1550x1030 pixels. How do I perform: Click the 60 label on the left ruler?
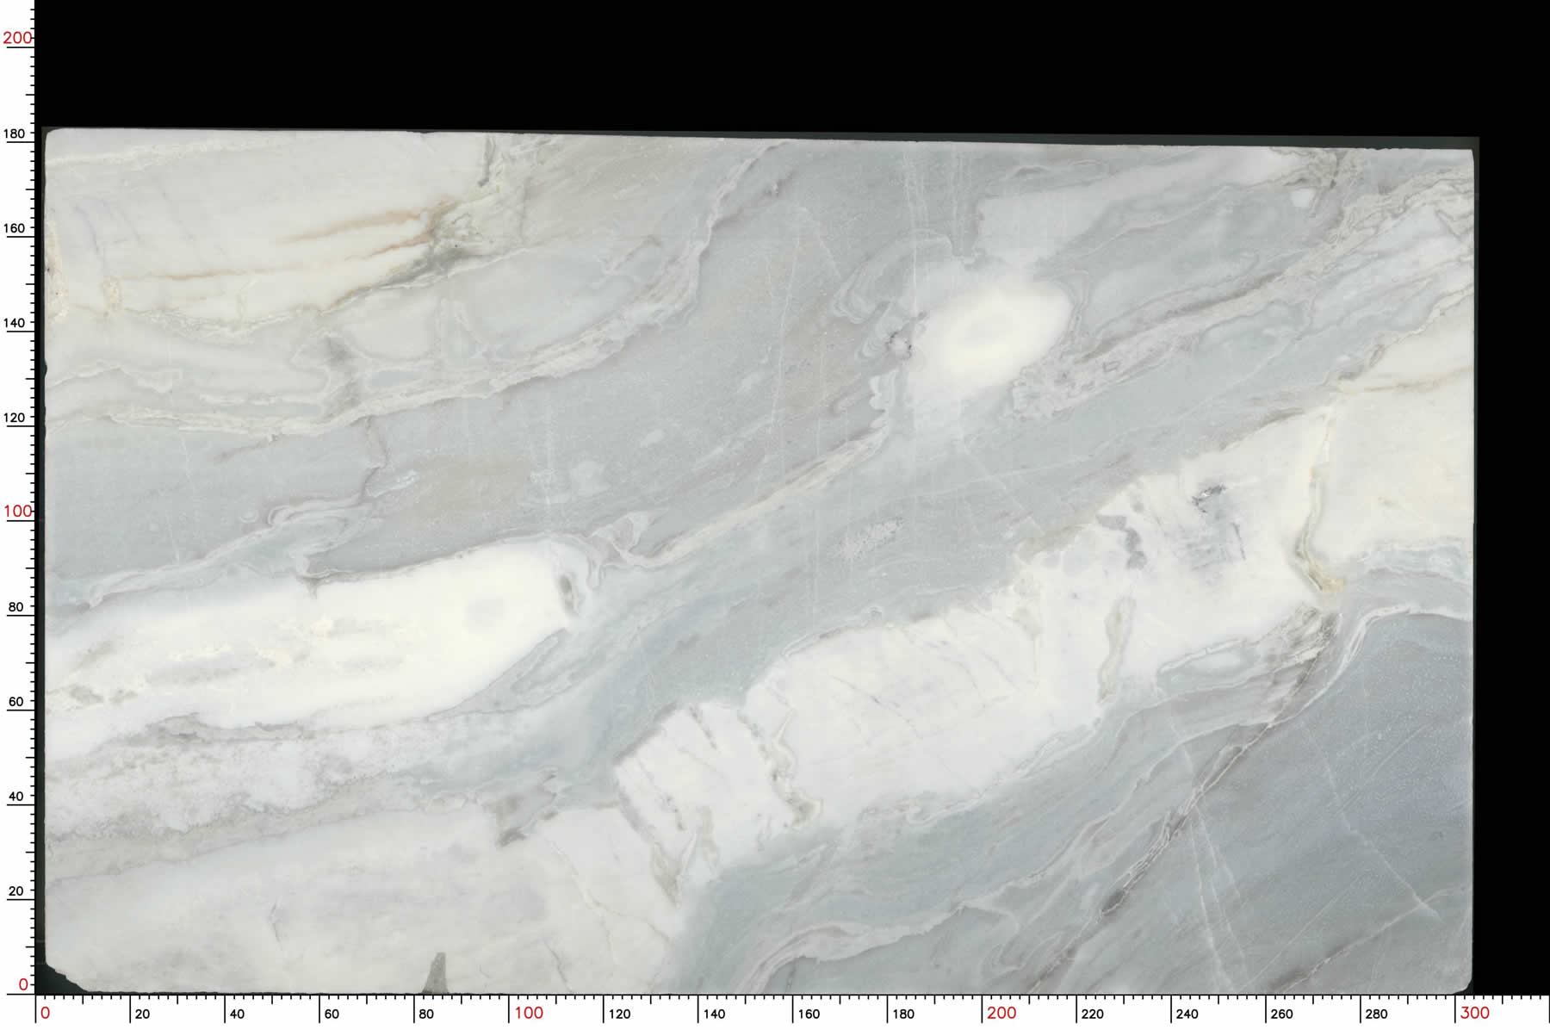pos(15,702)
